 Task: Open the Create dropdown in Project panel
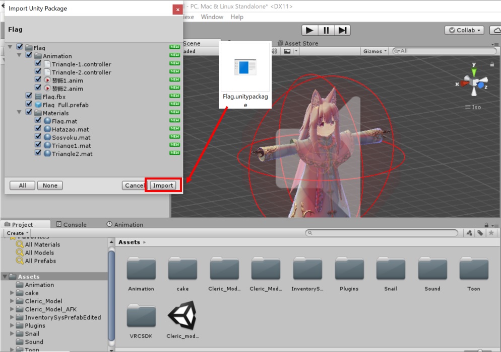pos(17,233)
